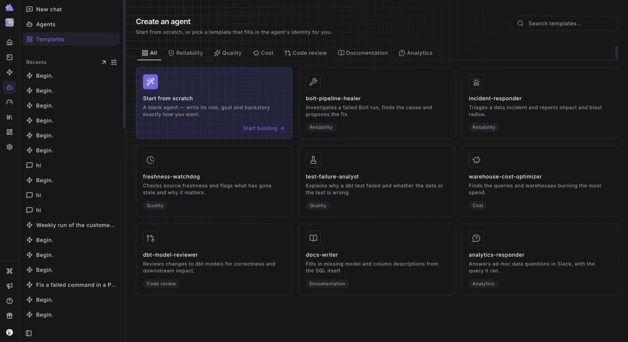Open the 'Weekly run of the custome...' recent
This screenshot has width=628, height=342.
71,225
